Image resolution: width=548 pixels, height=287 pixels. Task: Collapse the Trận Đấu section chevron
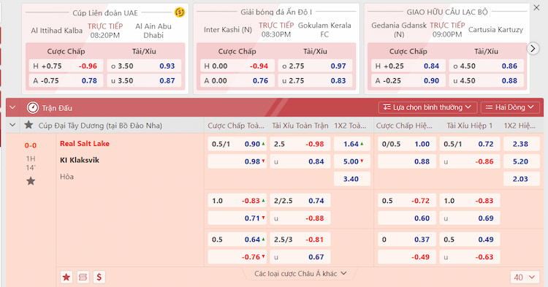pos(12,107)
